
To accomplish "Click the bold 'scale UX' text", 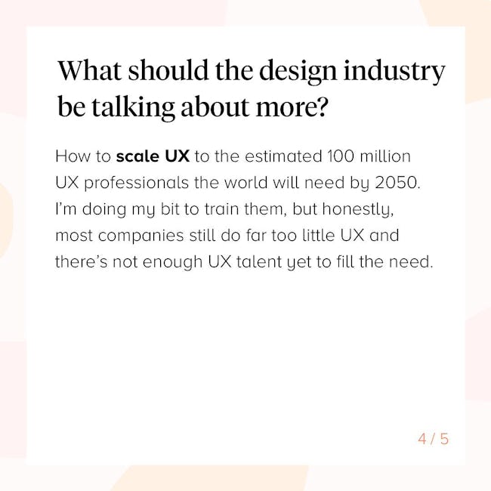I will coord(153,156).
